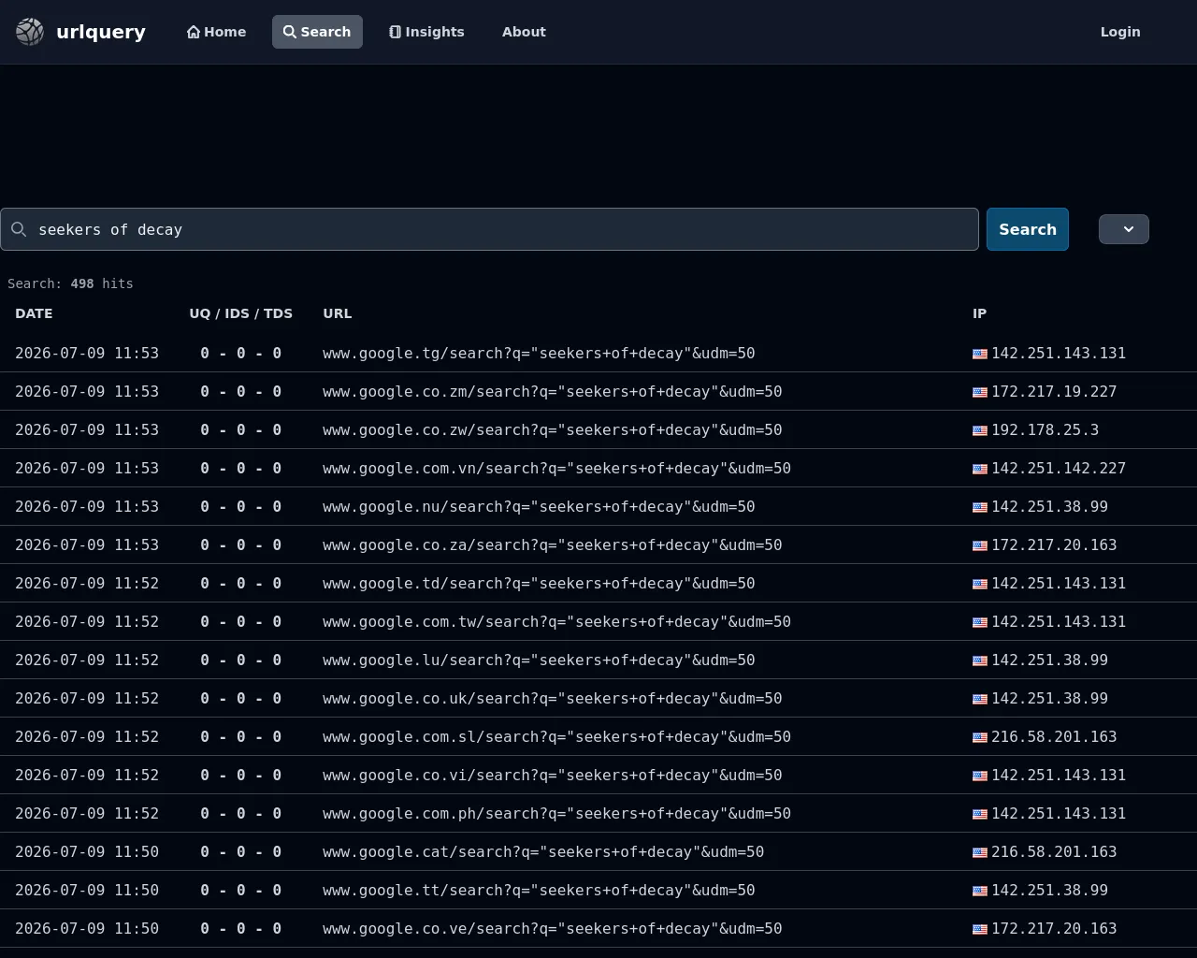Open the www.google.co.uk result URL
The width and height of the screenshot is (1197, 958).
coord(553,699)
